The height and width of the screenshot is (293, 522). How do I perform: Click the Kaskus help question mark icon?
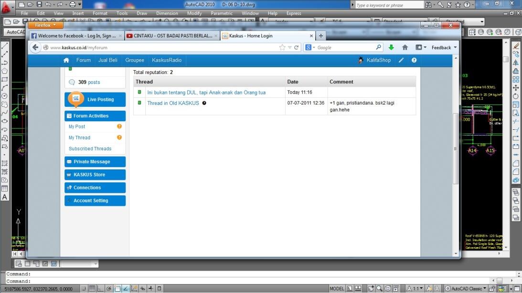point(414,60)
